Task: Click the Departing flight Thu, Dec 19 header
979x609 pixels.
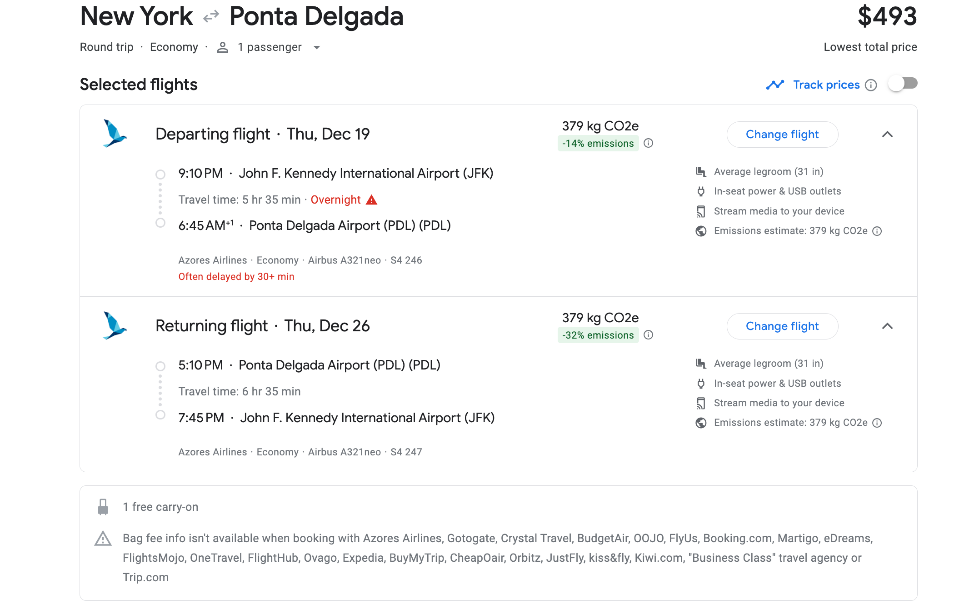Action: click(262, 134)
